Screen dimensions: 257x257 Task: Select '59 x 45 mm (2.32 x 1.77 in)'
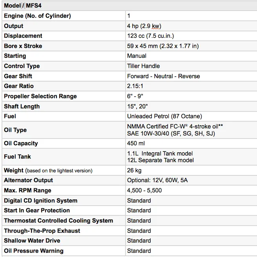163,46
